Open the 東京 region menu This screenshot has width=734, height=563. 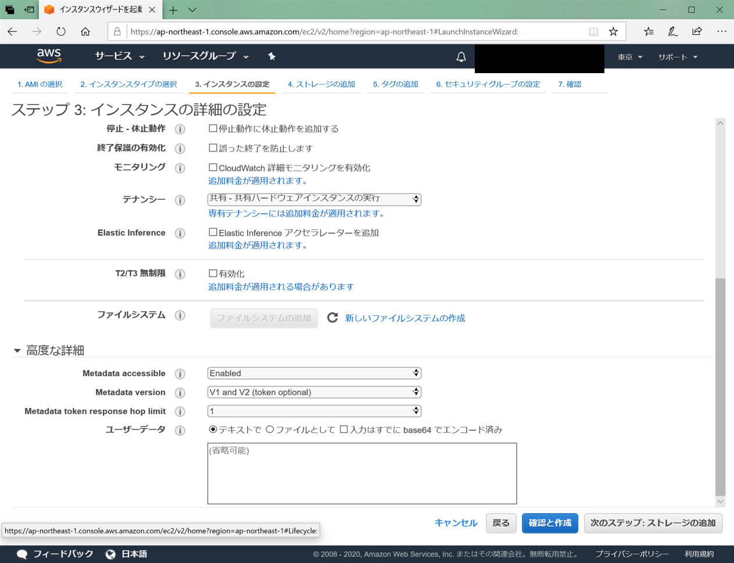(630, 57)
